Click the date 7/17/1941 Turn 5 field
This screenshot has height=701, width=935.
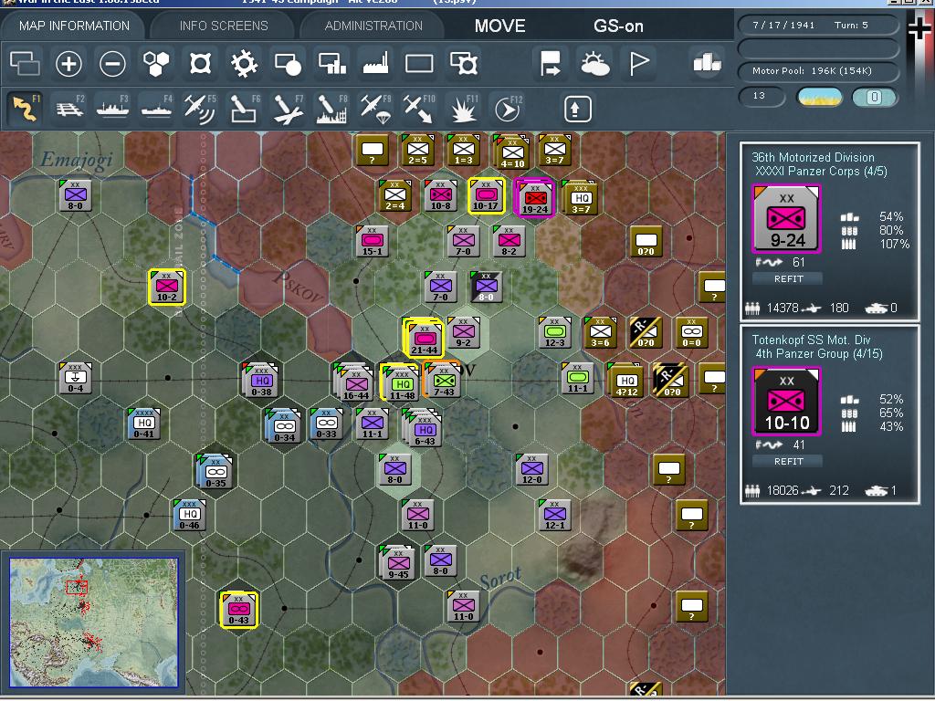[x=818, y=25]
